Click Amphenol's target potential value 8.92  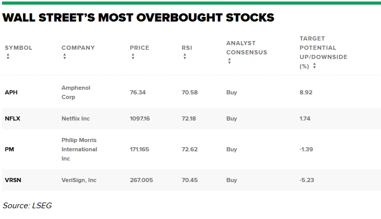pyautogui.click(x=306, y=92)
